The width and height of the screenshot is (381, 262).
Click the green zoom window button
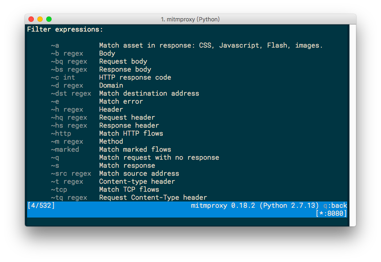(x=49, y=19)
